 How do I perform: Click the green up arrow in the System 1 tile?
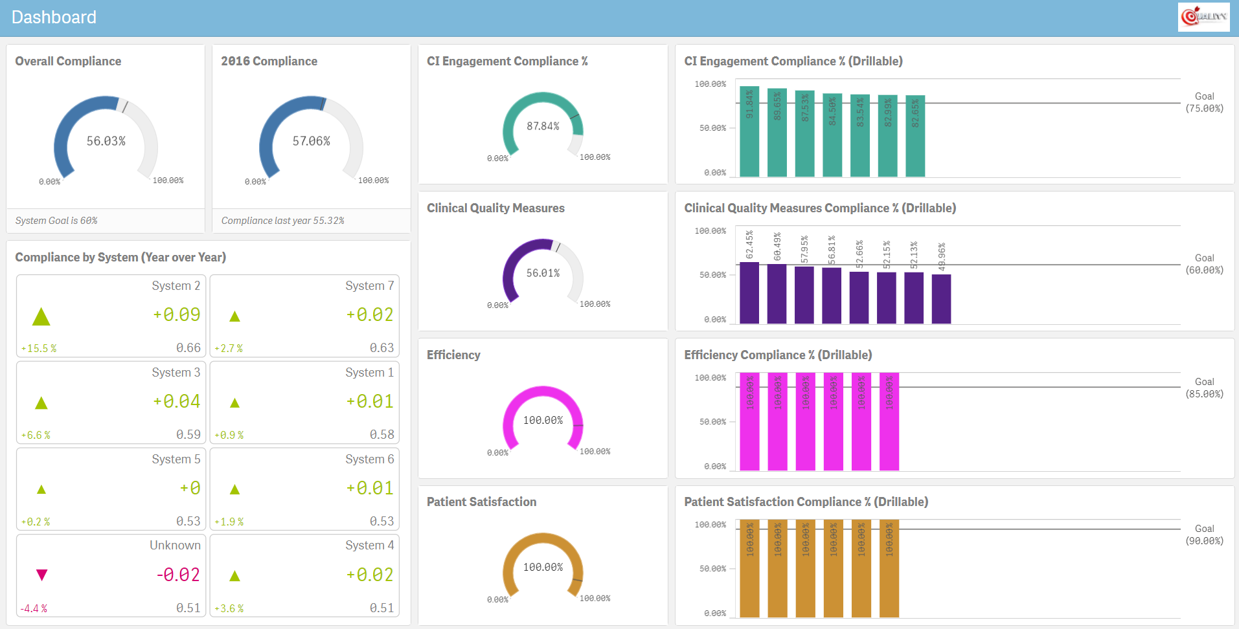[235, 403]
